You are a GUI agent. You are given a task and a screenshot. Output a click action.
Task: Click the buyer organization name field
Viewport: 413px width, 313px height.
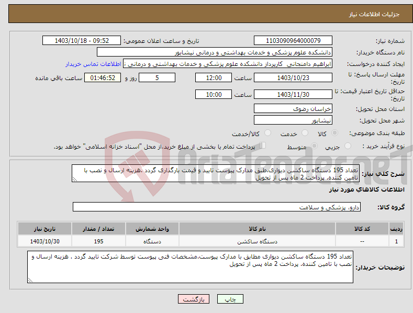(215, 52)
